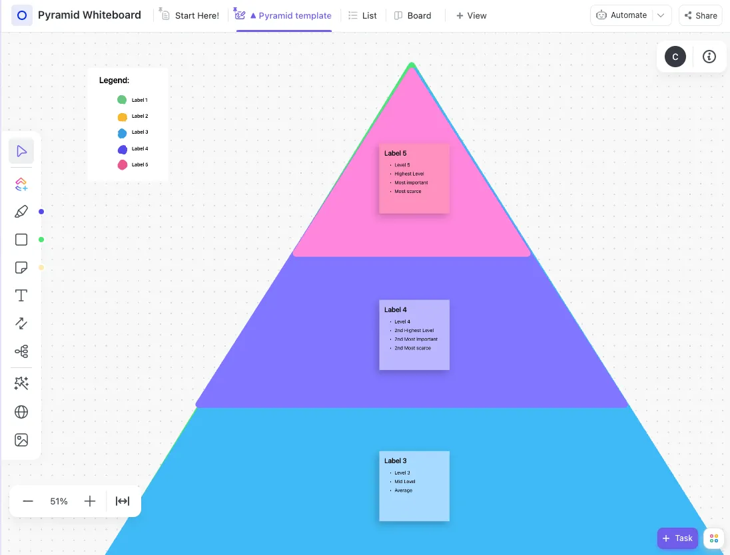
Task: Open the whiteboard info icon
Action: tap(709, 57)
